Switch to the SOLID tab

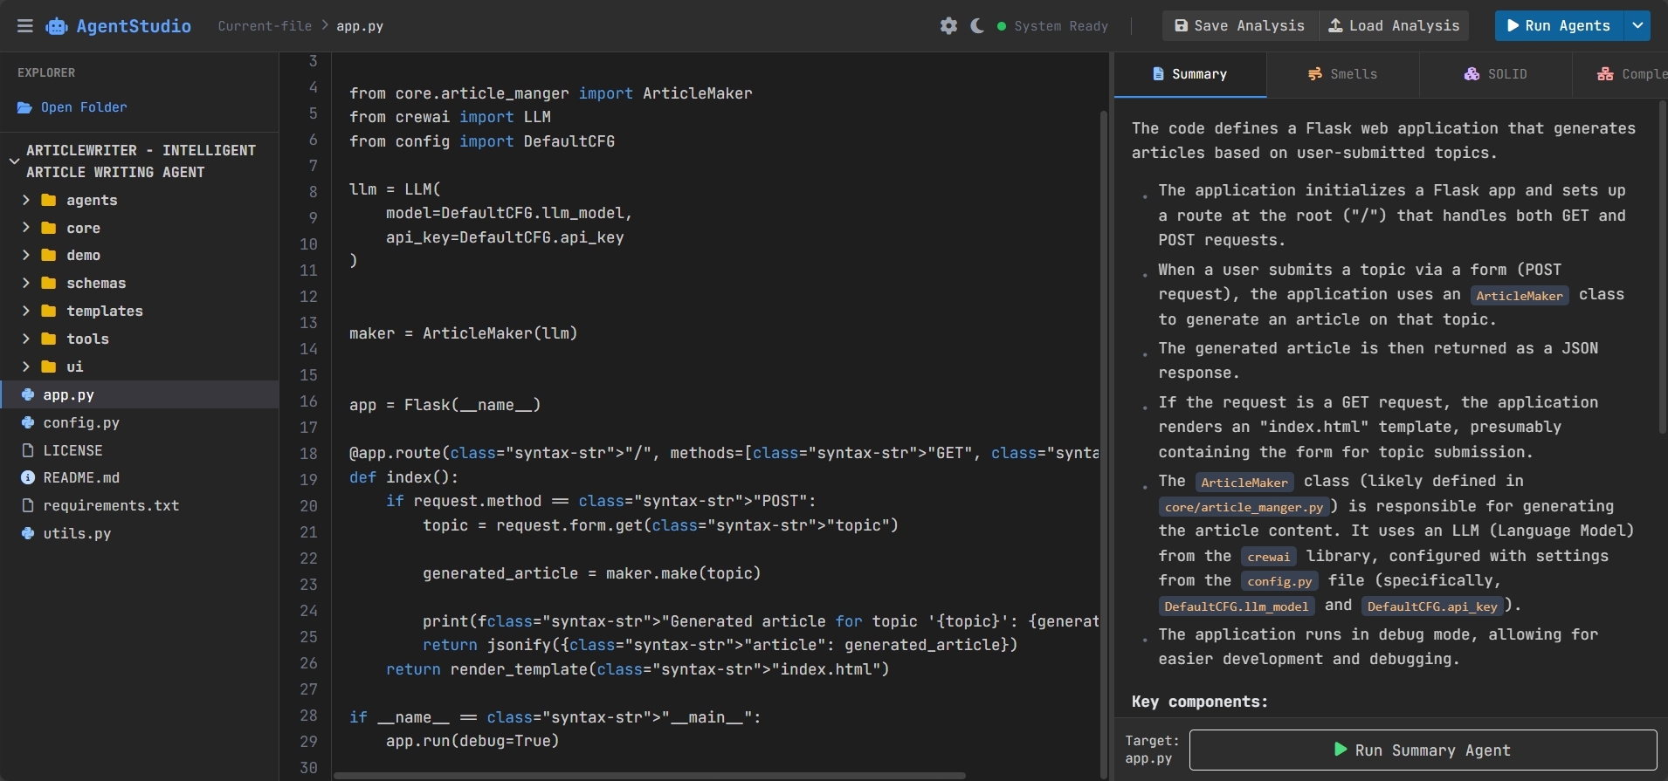1495,74
